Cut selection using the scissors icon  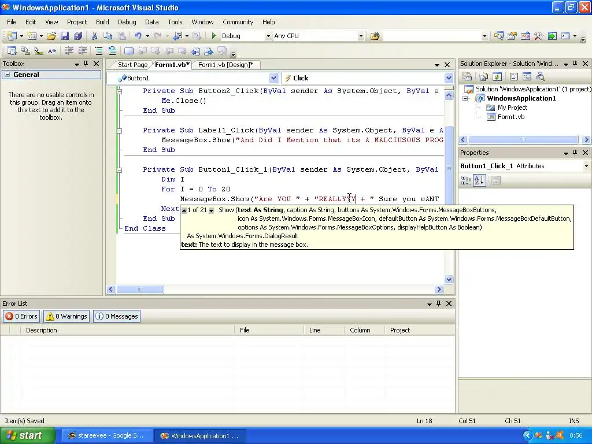(x=94, y=36)
